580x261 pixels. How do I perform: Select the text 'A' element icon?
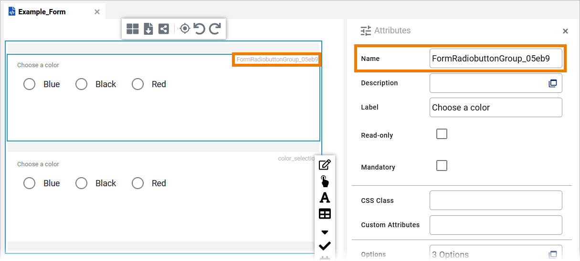(x=325, y=197)
